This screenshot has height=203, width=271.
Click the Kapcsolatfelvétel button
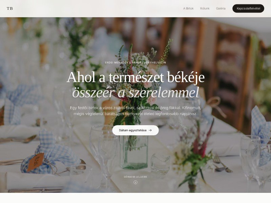[248, 8]
